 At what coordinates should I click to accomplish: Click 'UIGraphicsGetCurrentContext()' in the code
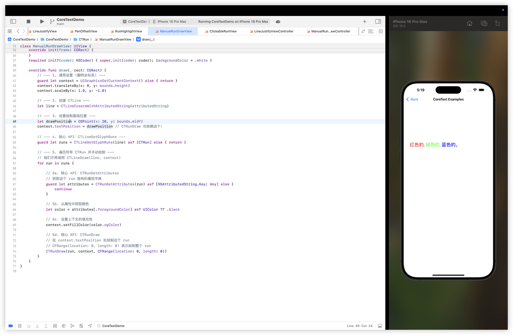[x=112, y=81]
